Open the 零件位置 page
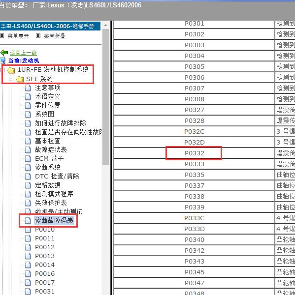 48,105
